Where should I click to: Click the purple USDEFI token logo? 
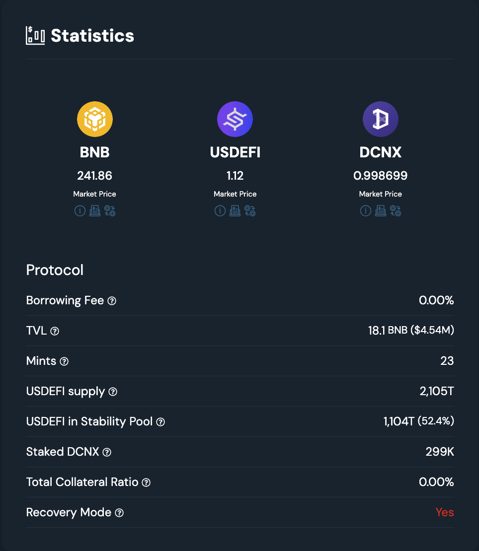coord(235,119)
